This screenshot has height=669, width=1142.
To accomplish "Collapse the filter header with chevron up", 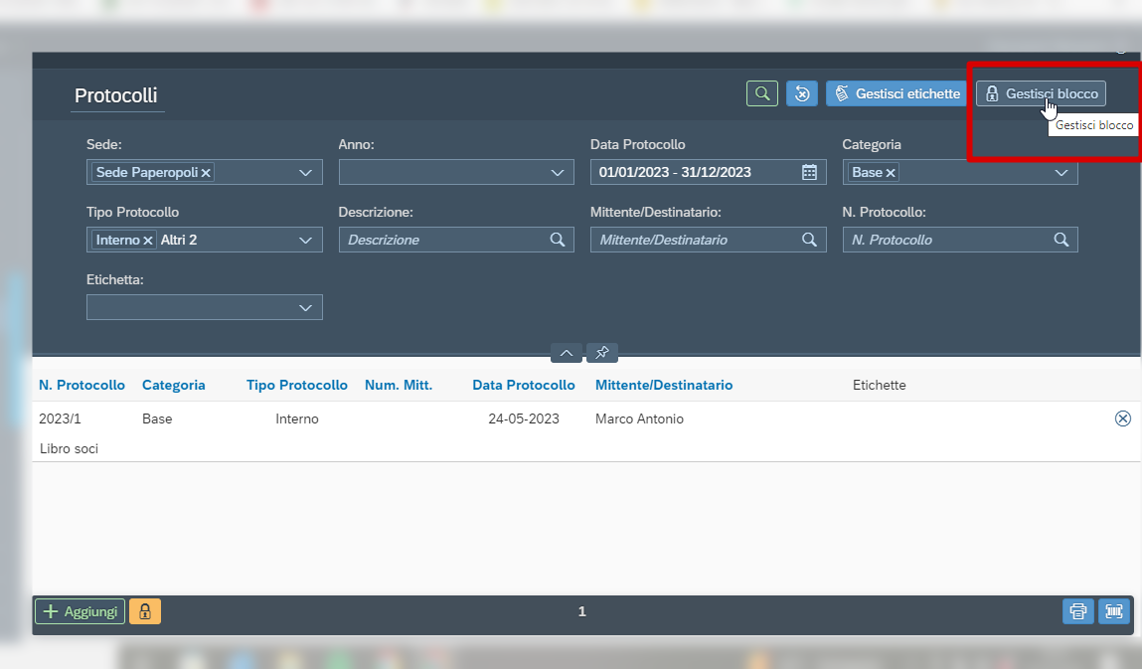I will [x=566, y=353].
